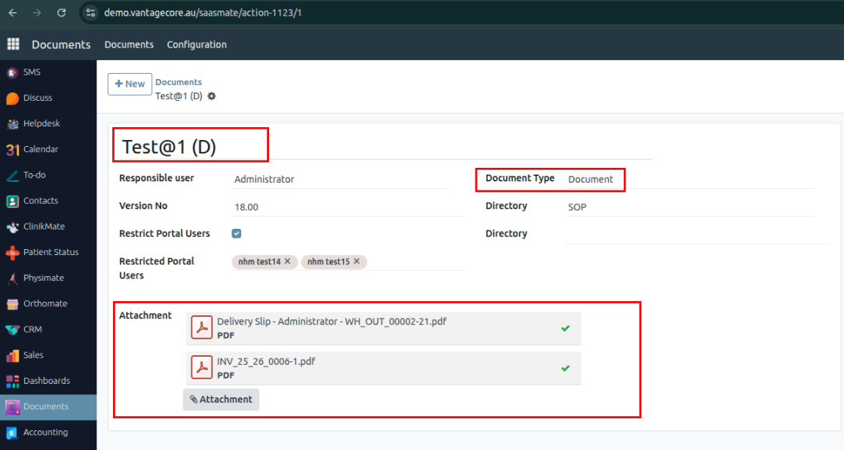Remove the nhm test14 tag

coord(287,262)
